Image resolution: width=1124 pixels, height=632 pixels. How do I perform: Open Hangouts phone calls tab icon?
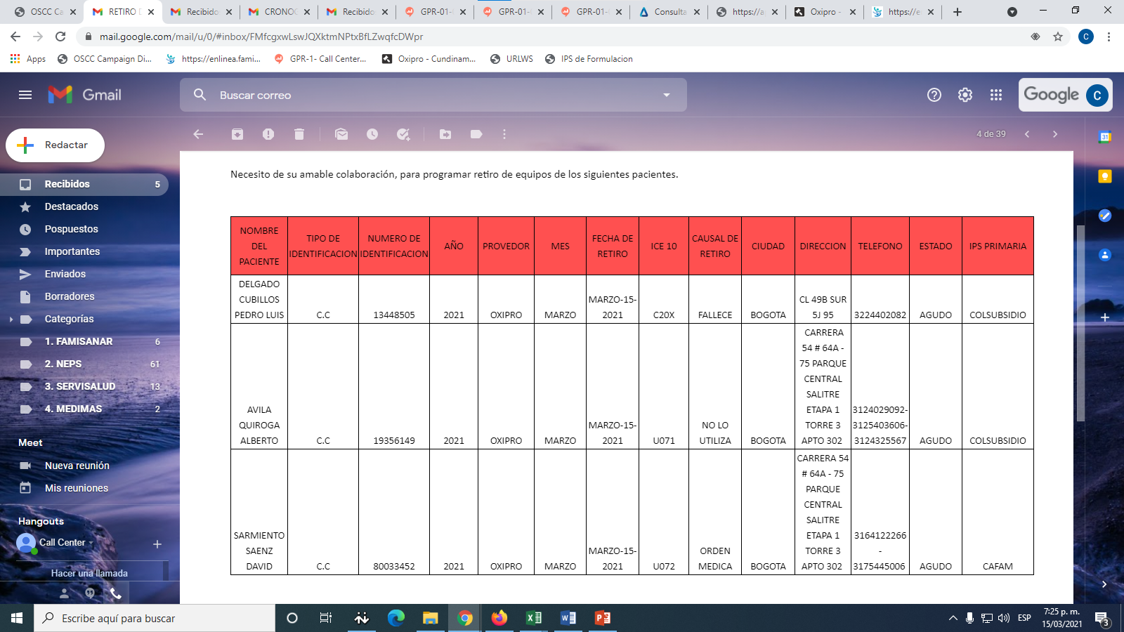pos(116,593)
